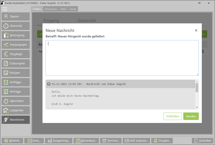Viewport: 215px width, 145px height.
Task: Open the Barverkauf button
Action: point(86,141)
